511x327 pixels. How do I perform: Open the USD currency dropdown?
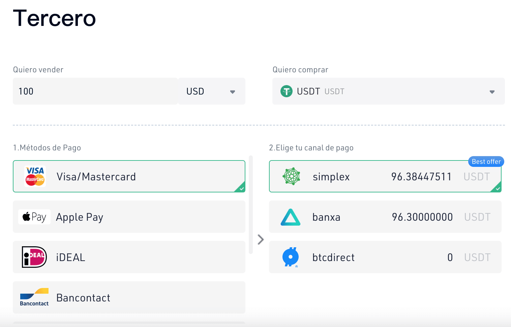pyautogui.click(x=212, y=91)
